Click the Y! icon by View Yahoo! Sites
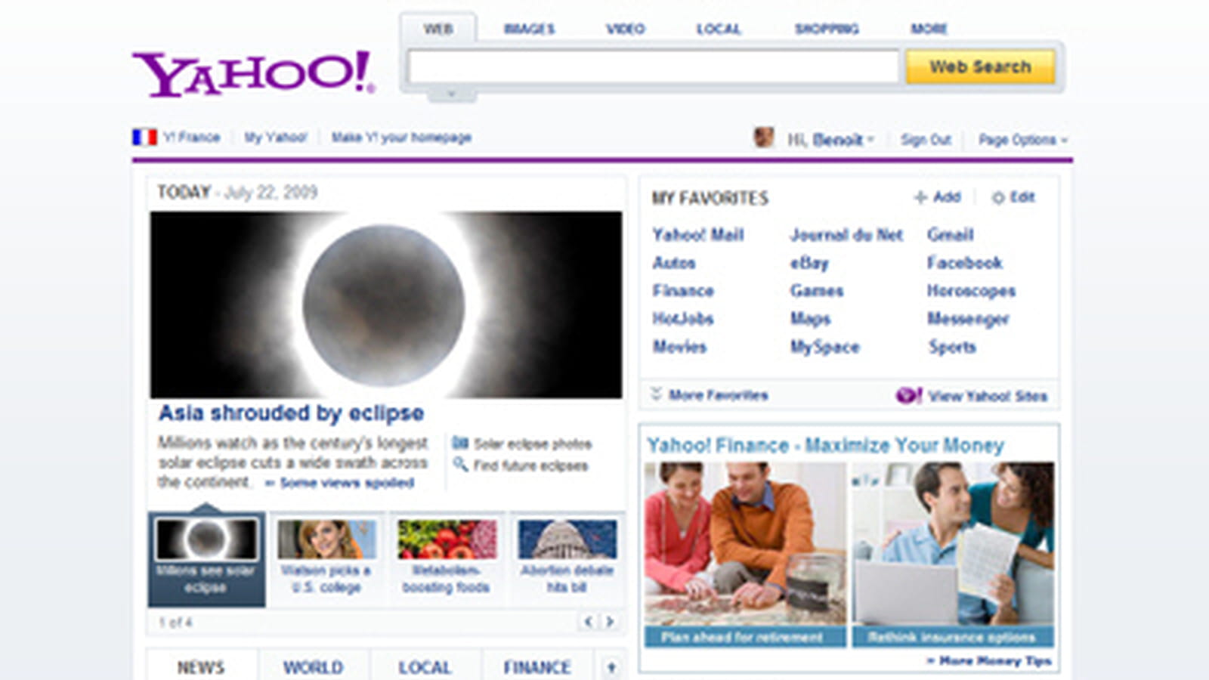Image resolution: width=1209 pixels, height=680 pixels. [908, 395]
